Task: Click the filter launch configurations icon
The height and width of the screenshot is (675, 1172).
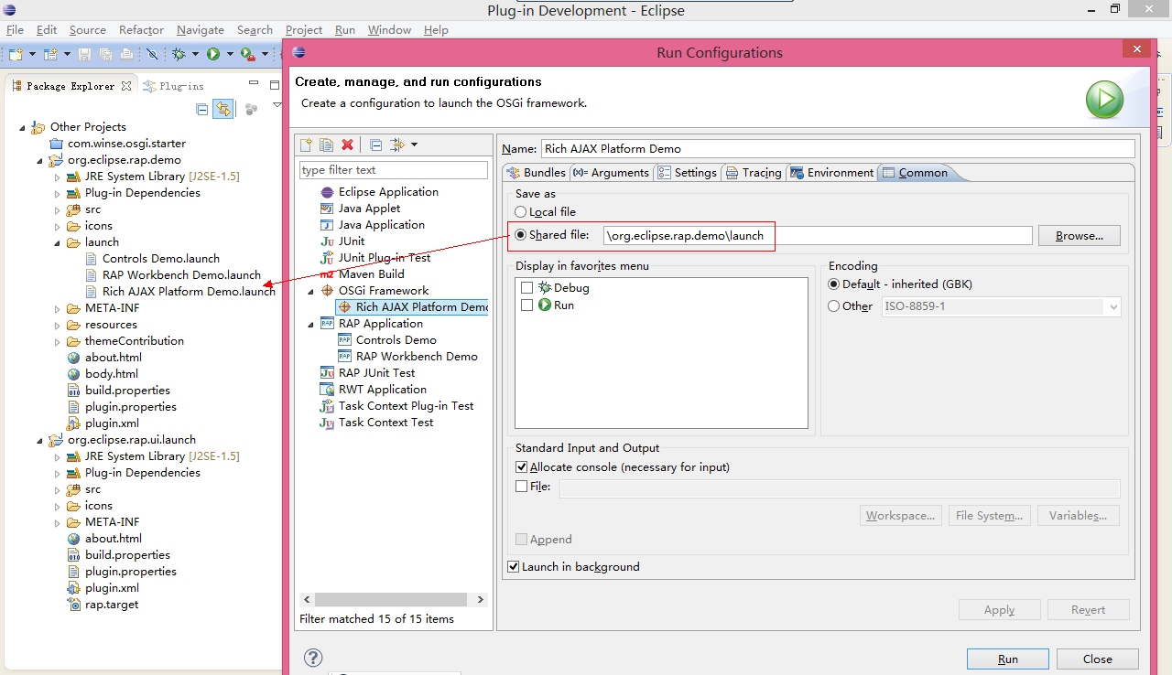Action: pyautogui.click(x=397, y=145)
